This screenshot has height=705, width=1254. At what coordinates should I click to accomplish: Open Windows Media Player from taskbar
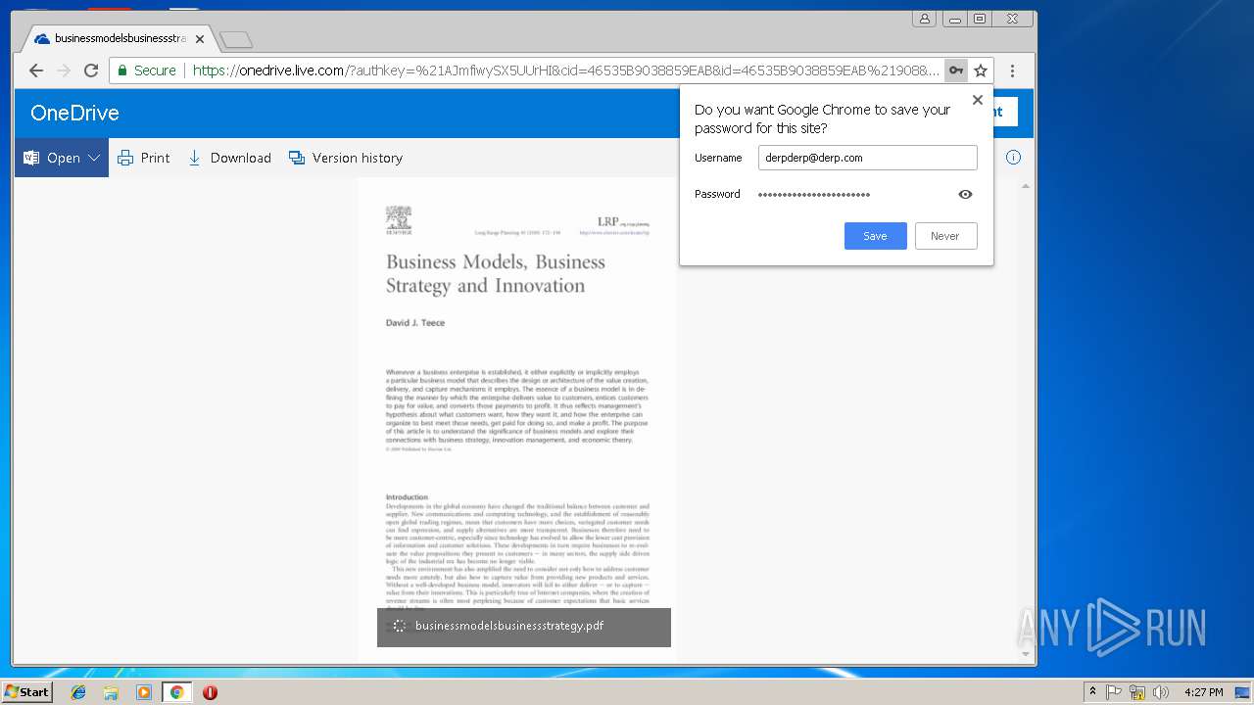point(144,692)
